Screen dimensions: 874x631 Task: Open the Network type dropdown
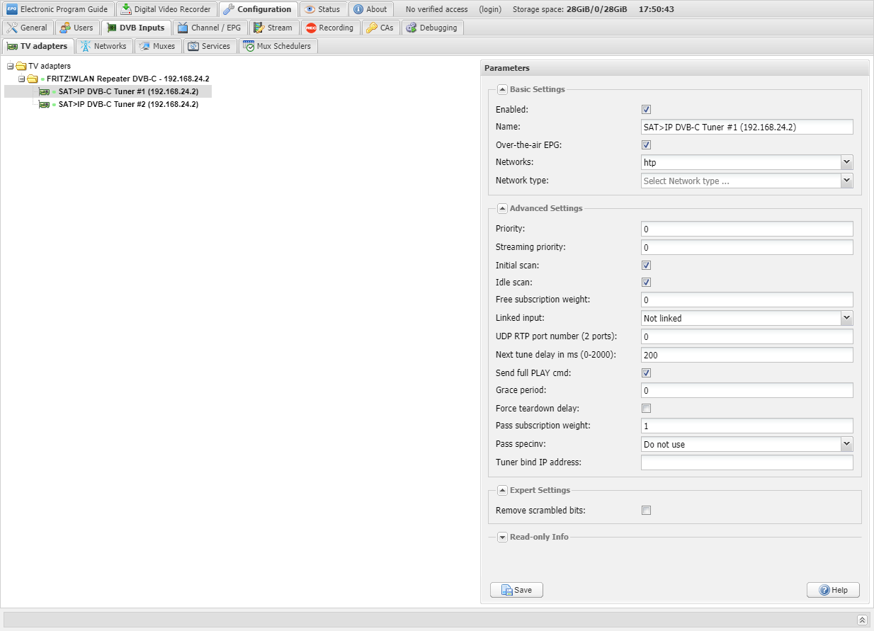(846, 181)
